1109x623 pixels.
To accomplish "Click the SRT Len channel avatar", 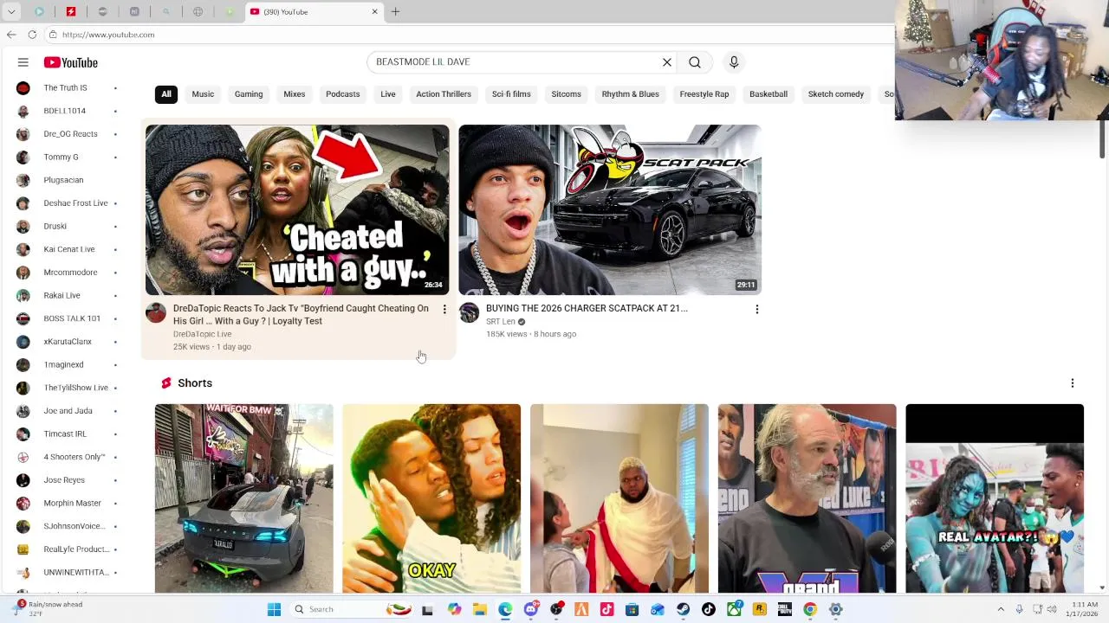I will (469, 312).
